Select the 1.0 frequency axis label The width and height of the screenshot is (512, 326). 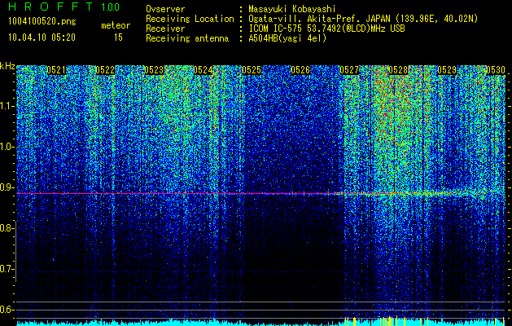pyautogui.click(x=7, y=147)
